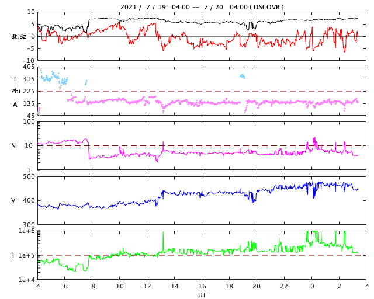Click the A label below Phi
Screen dimensions: 374x299
(15, 105)
